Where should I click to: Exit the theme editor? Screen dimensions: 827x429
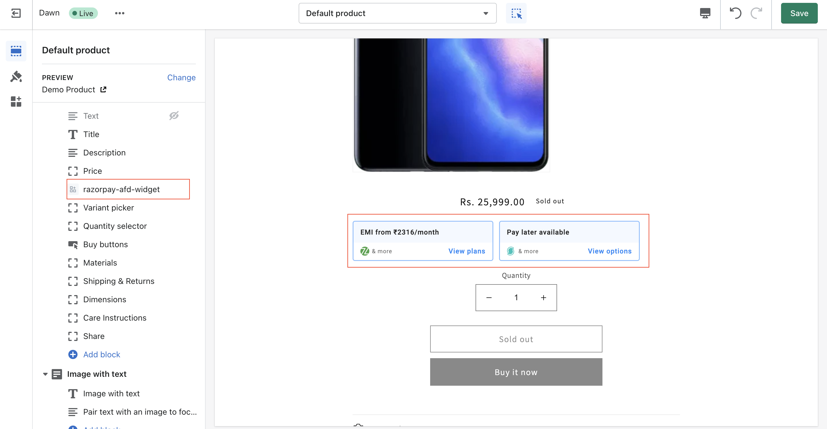click(x=16, y=13)
